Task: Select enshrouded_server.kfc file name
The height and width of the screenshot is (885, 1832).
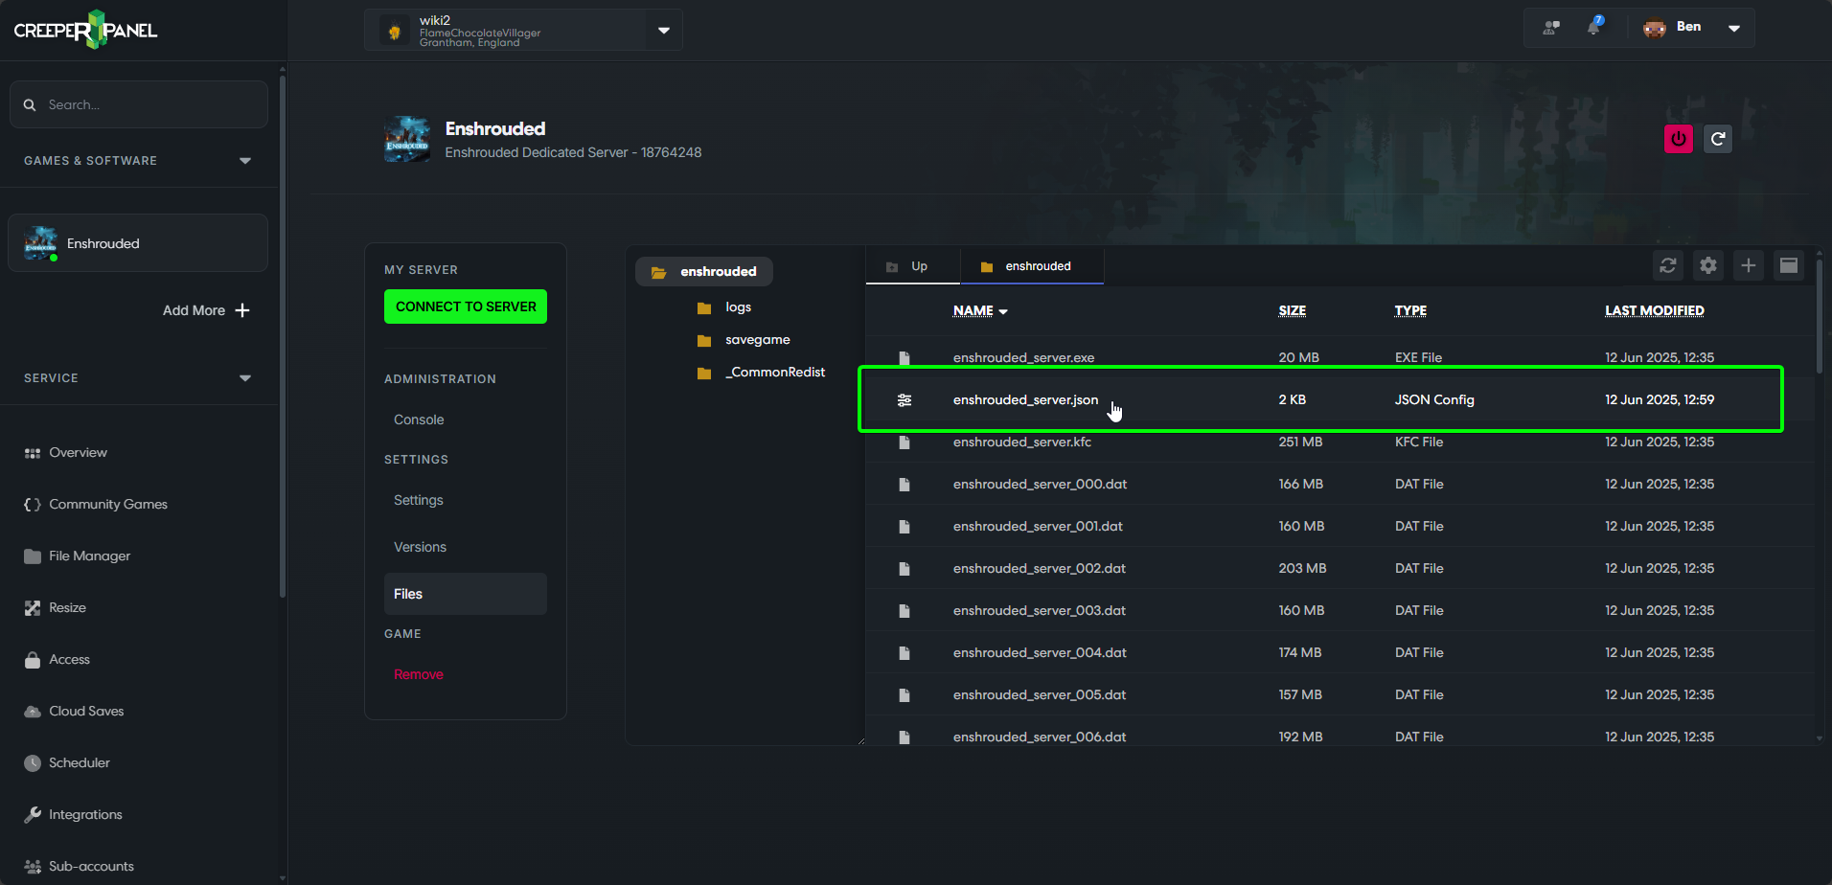Action: 1022,442
